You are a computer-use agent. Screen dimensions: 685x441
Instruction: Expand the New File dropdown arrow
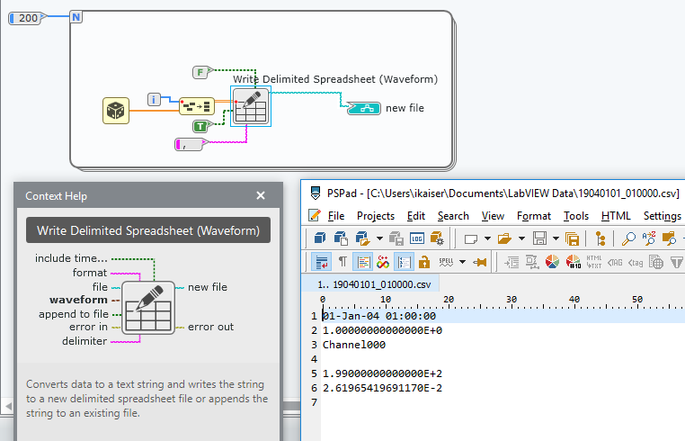pyautogui.click(x=487, y=238)
